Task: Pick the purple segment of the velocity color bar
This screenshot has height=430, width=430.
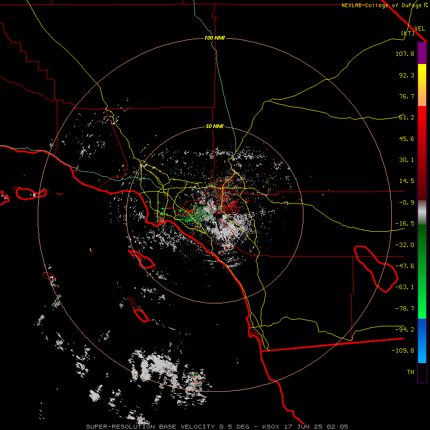Action: click(x=422, y=53)
